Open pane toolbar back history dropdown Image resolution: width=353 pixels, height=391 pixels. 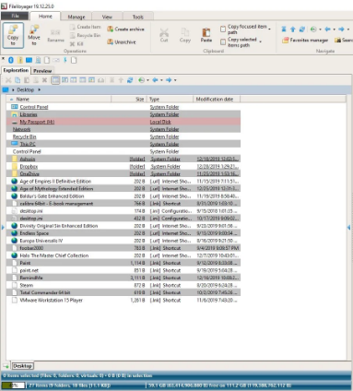coord(161,80)
